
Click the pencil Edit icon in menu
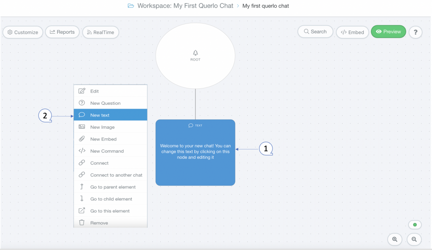(82, 91)
